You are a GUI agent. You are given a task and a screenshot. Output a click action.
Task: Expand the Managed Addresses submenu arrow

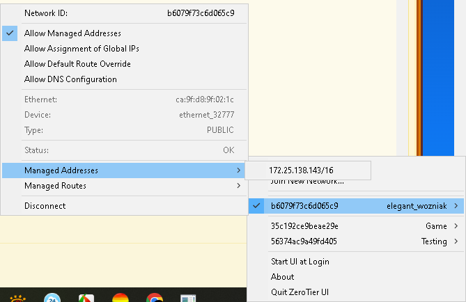(x=238, y=170)
